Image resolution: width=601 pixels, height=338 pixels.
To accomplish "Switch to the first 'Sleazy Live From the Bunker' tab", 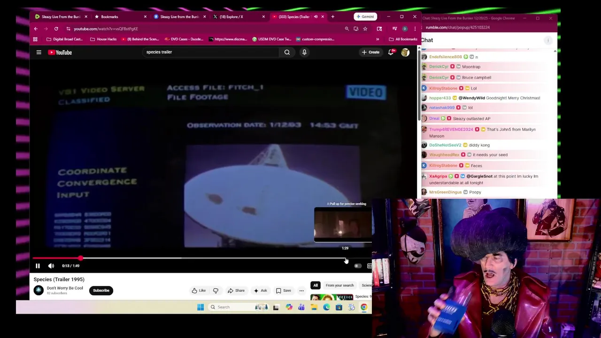I will 61,17.
